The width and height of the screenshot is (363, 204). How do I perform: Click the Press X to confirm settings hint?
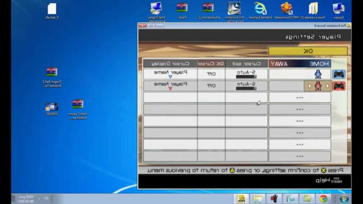point(245,170)
